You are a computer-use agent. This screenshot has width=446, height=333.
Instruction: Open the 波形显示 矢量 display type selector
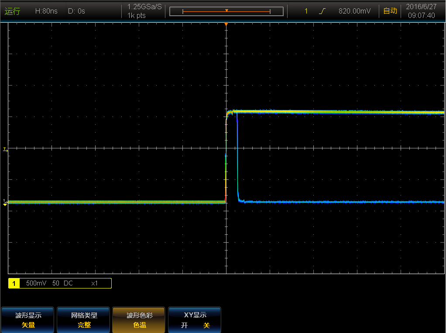coord(28,320)
